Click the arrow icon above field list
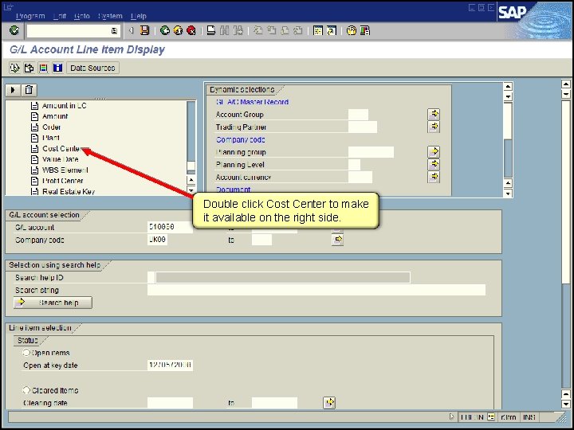The width and height of the screenshot is (574, 430). point(13,90)
